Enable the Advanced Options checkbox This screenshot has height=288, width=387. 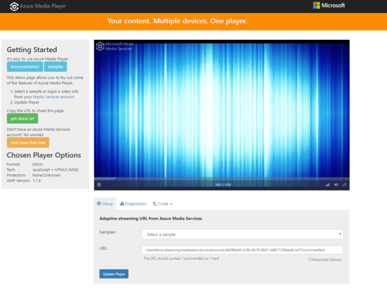[310, 259]
